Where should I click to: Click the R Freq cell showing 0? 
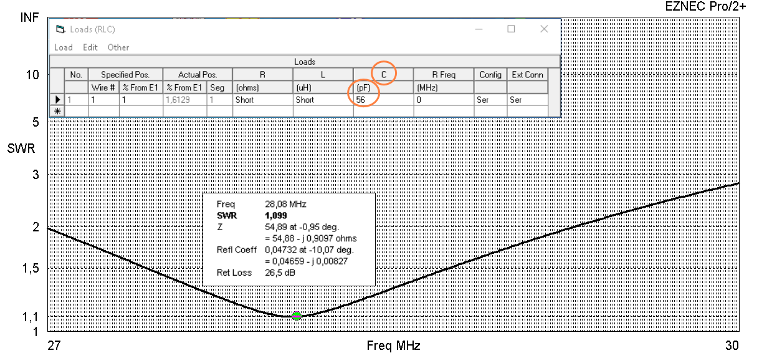click(443, 100)
